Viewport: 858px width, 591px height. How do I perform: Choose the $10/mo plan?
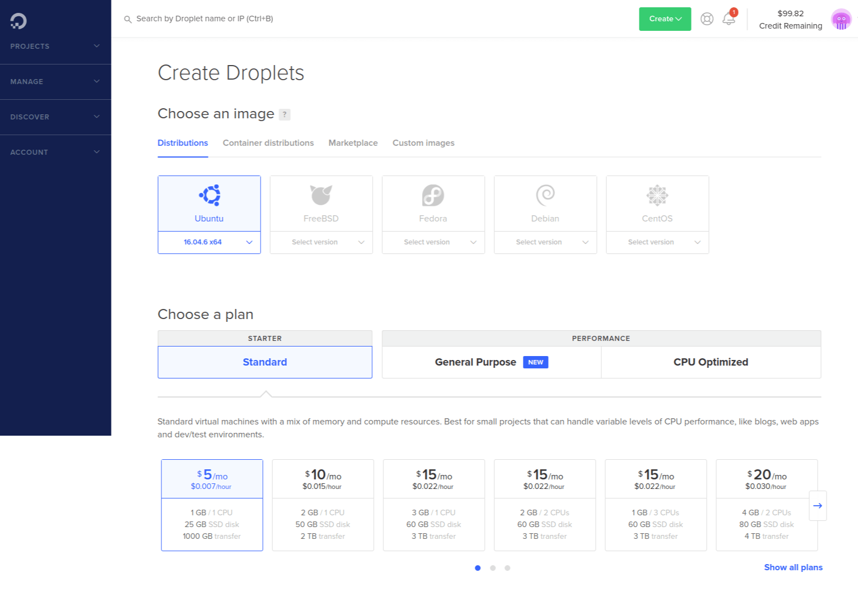point(323,505)
